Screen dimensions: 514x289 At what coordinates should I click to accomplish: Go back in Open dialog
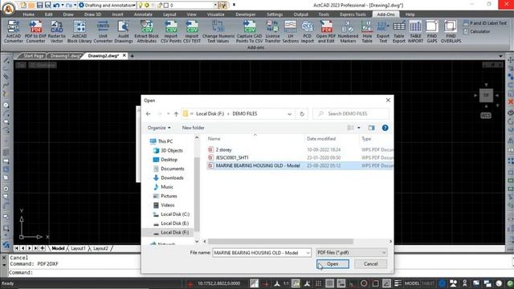pos(148,114)
